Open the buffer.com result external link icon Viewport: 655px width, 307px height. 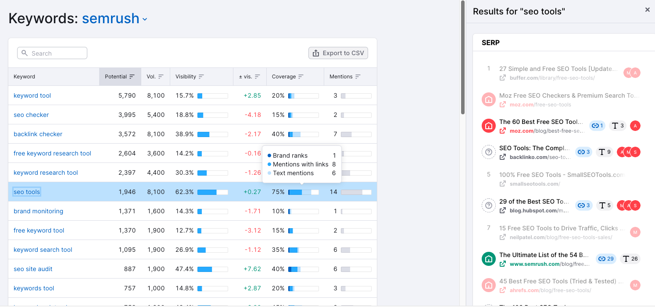503,78
